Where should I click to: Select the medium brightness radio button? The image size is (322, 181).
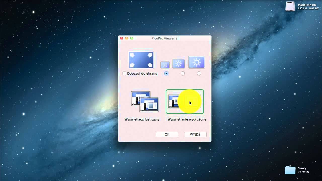(x=183, y=73)
